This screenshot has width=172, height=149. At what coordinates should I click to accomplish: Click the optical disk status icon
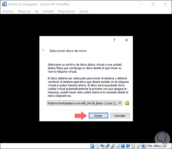pyautogui.click(x=97, y=146)
